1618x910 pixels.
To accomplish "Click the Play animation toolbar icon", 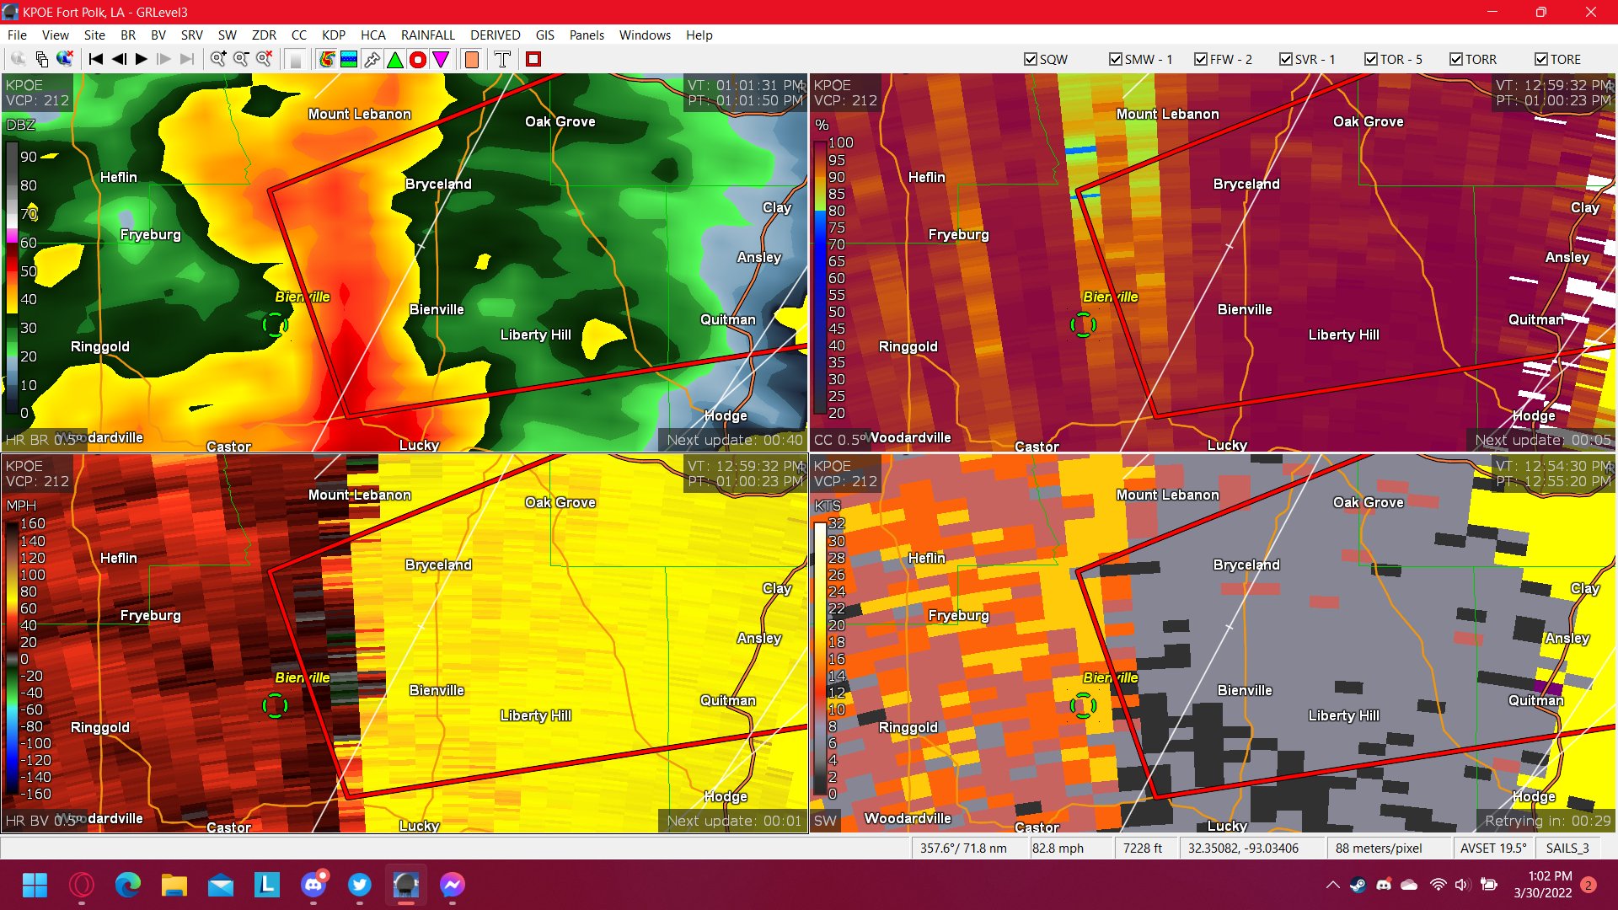I will [141, 59].
